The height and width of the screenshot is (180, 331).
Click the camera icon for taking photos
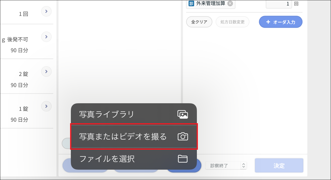pyautogui.click(x=183, y=137)
